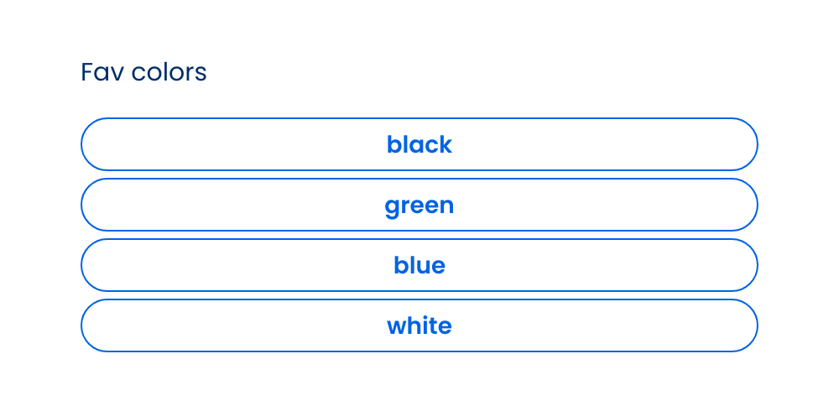Toggle blue as a favorite color
This screenshot has height=406, width=839.
(419, 265)
